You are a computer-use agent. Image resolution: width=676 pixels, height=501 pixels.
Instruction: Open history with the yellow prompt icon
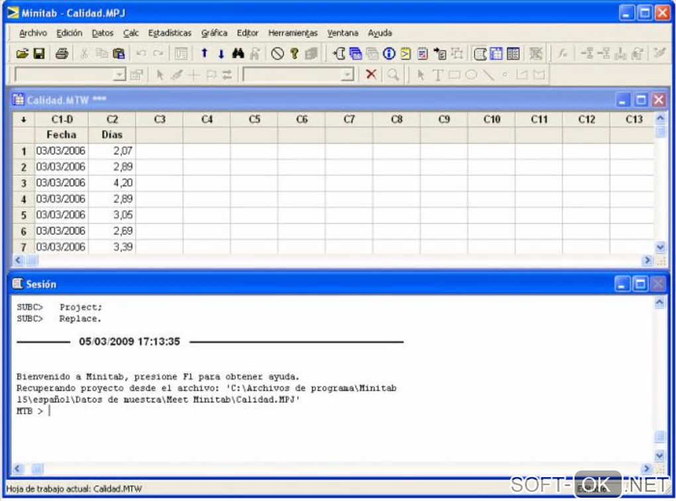(x=406, y=54)
